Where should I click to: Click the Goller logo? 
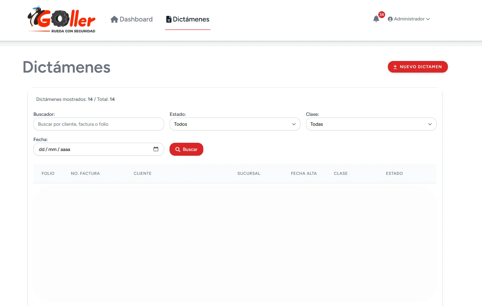(62, 19)
